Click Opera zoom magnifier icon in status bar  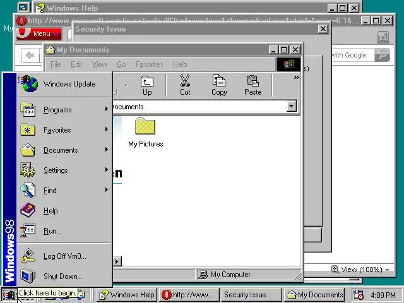pyautogui.click(x=335, y=270)
